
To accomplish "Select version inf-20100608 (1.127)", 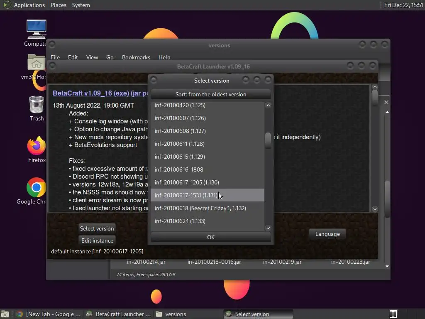I will pos(208,131).
